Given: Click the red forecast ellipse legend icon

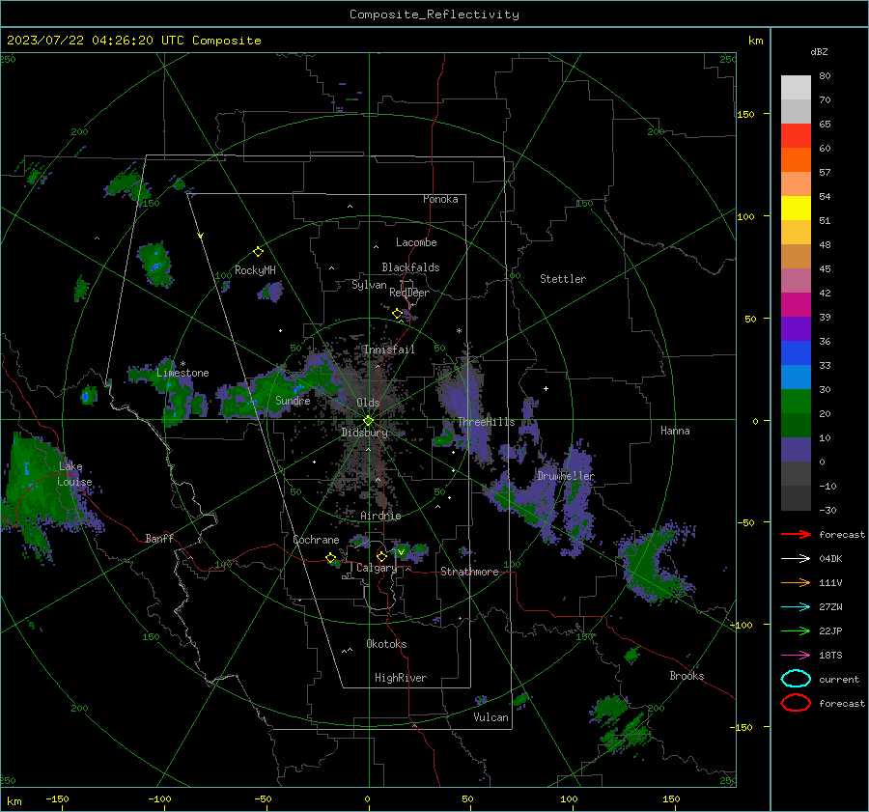Looking at the screenshot, I should point(796,703).
